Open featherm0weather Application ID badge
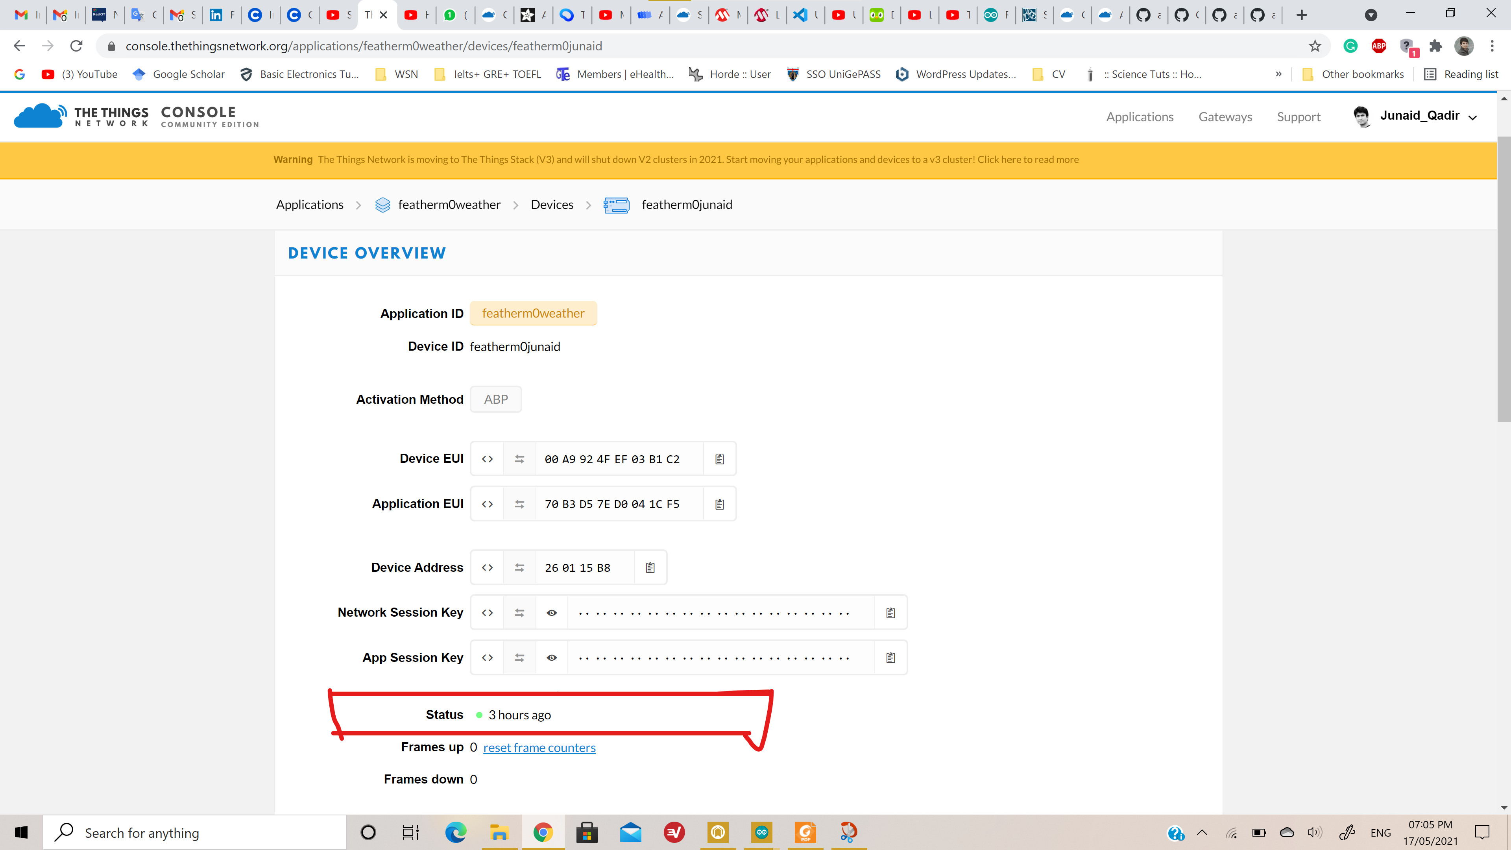The height and width of the screenshot is (850, 1511). (x=533, y=313)
